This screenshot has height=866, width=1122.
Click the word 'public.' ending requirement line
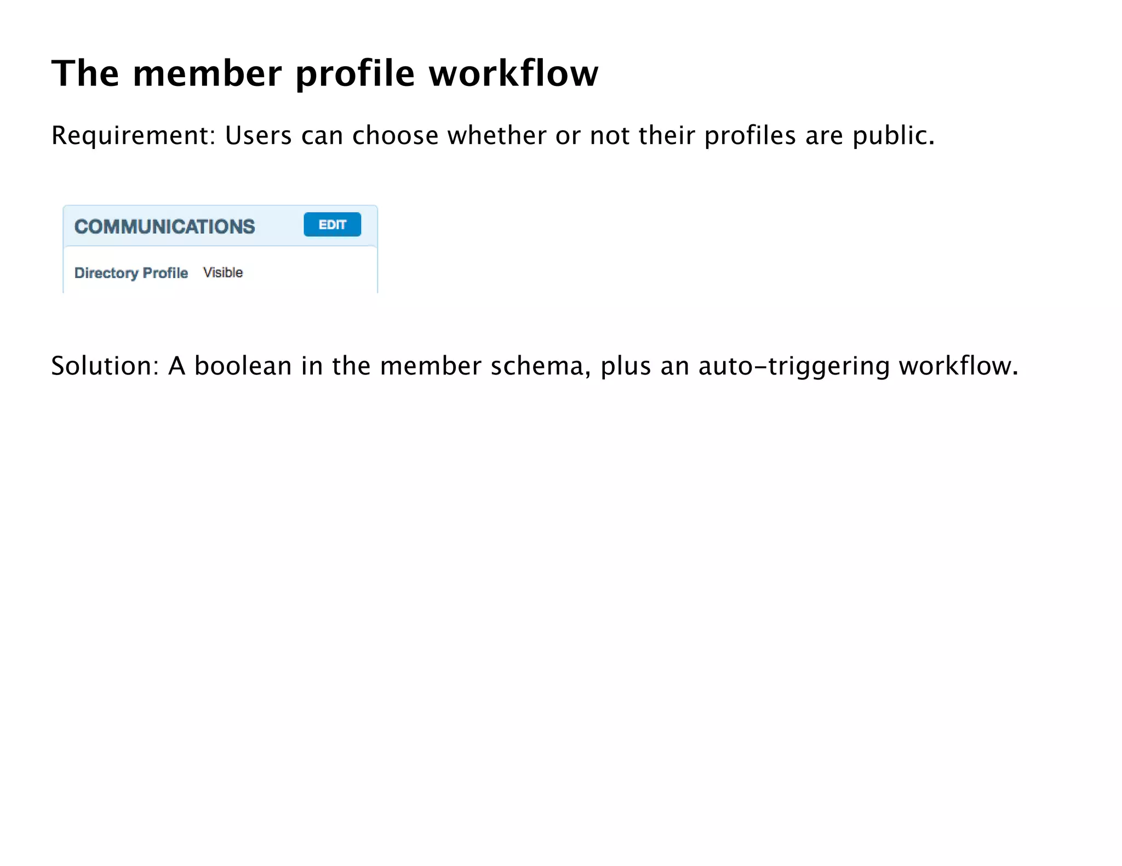click(x=893, y=135)
